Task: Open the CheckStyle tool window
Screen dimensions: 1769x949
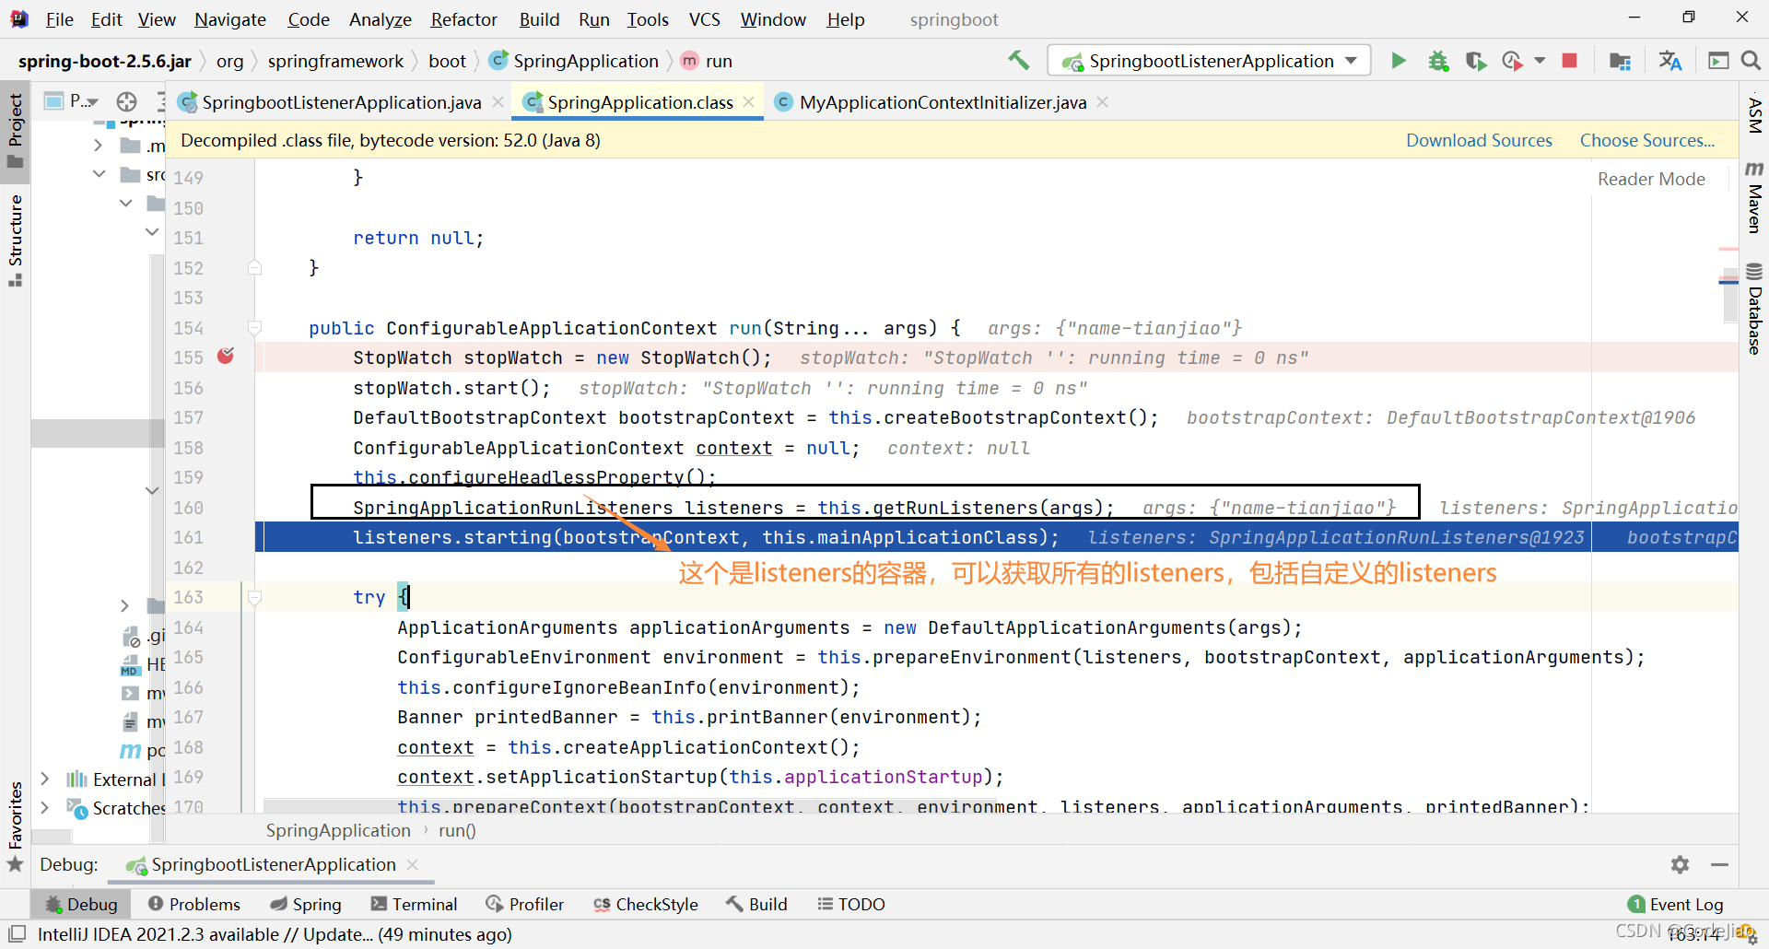Action: [x=646, y=904]
